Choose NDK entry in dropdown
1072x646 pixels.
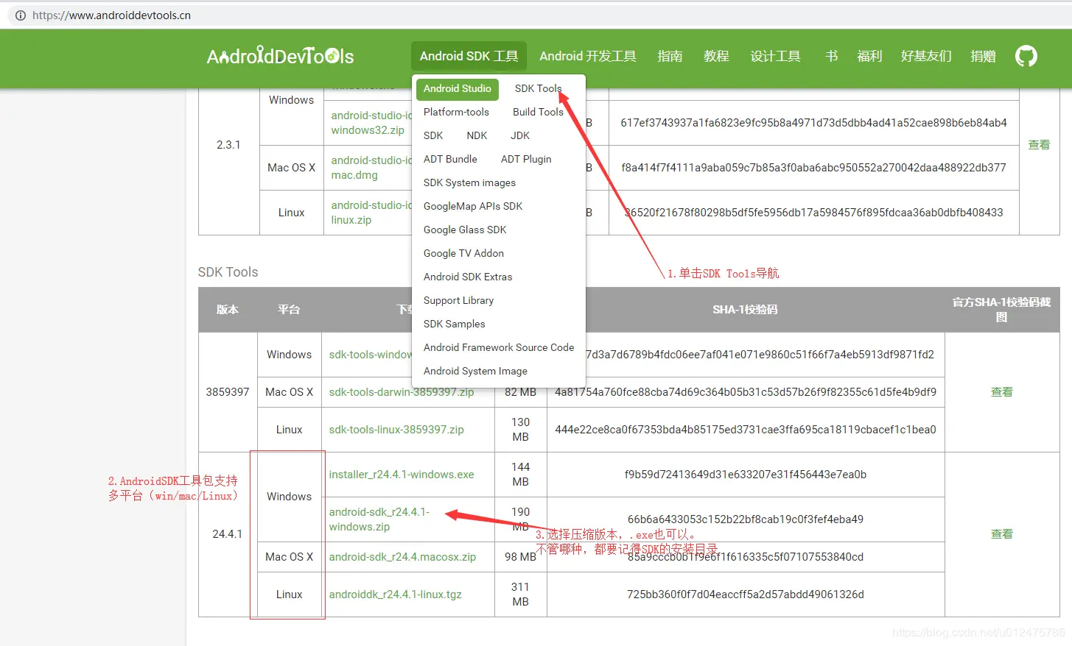[477, 135]
